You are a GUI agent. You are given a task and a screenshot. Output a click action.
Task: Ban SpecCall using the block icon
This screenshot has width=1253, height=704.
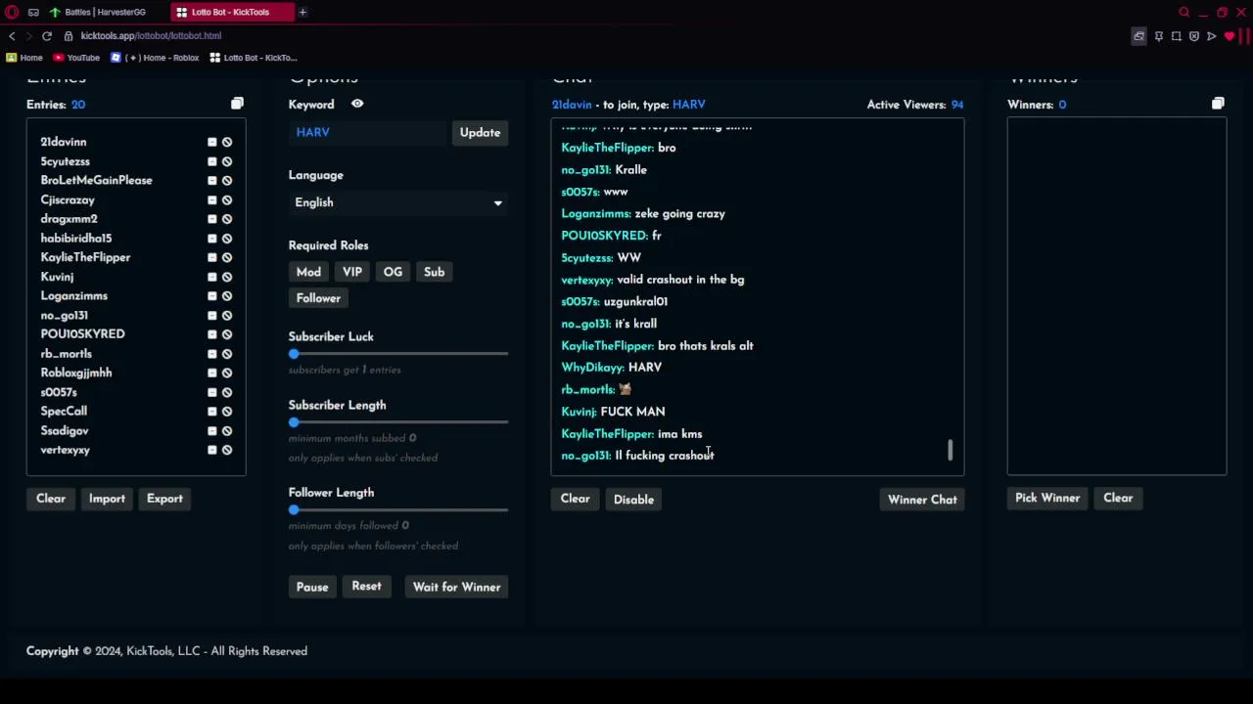(x=227, y=412)
